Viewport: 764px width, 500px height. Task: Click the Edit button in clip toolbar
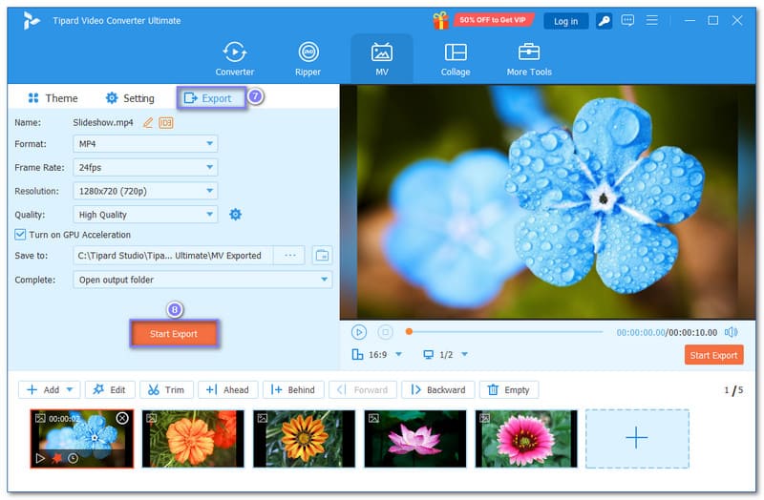(110, 390)
